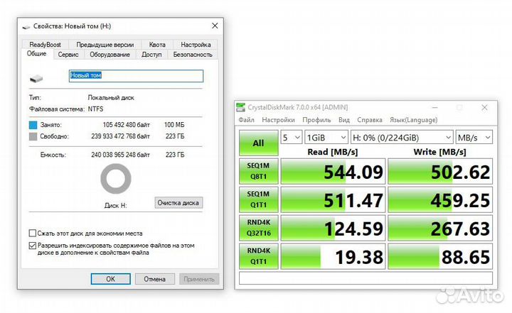
Task: Open the test size dropdown showing 1GiB
Action: click(326, 138)
